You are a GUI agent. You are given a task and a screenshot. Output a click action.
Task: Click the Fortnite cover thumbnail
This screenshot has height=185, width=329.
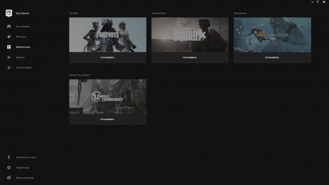point(108,34)
